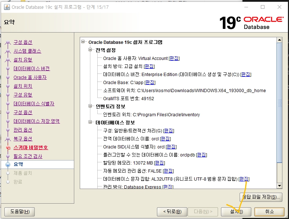Click the Java installer icon in title bar
The height and width of the screenshot is (219, 289).
[x=7, y=7]
